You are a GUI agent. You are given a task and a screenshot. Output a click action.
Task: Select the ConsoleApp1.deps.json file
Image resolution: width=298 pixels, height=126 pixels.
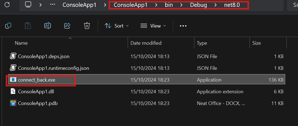(x=44, y=56)
